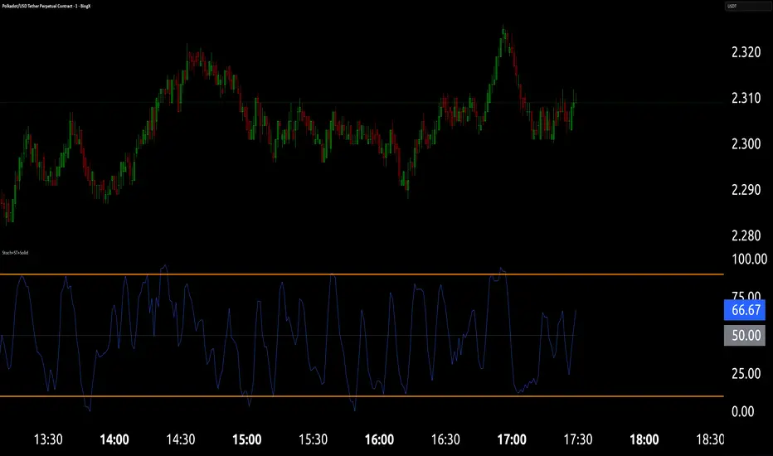Click the 100.00 stochastic scale label
Viewport: 773px width, 456px height.
(x=749, y=259)
